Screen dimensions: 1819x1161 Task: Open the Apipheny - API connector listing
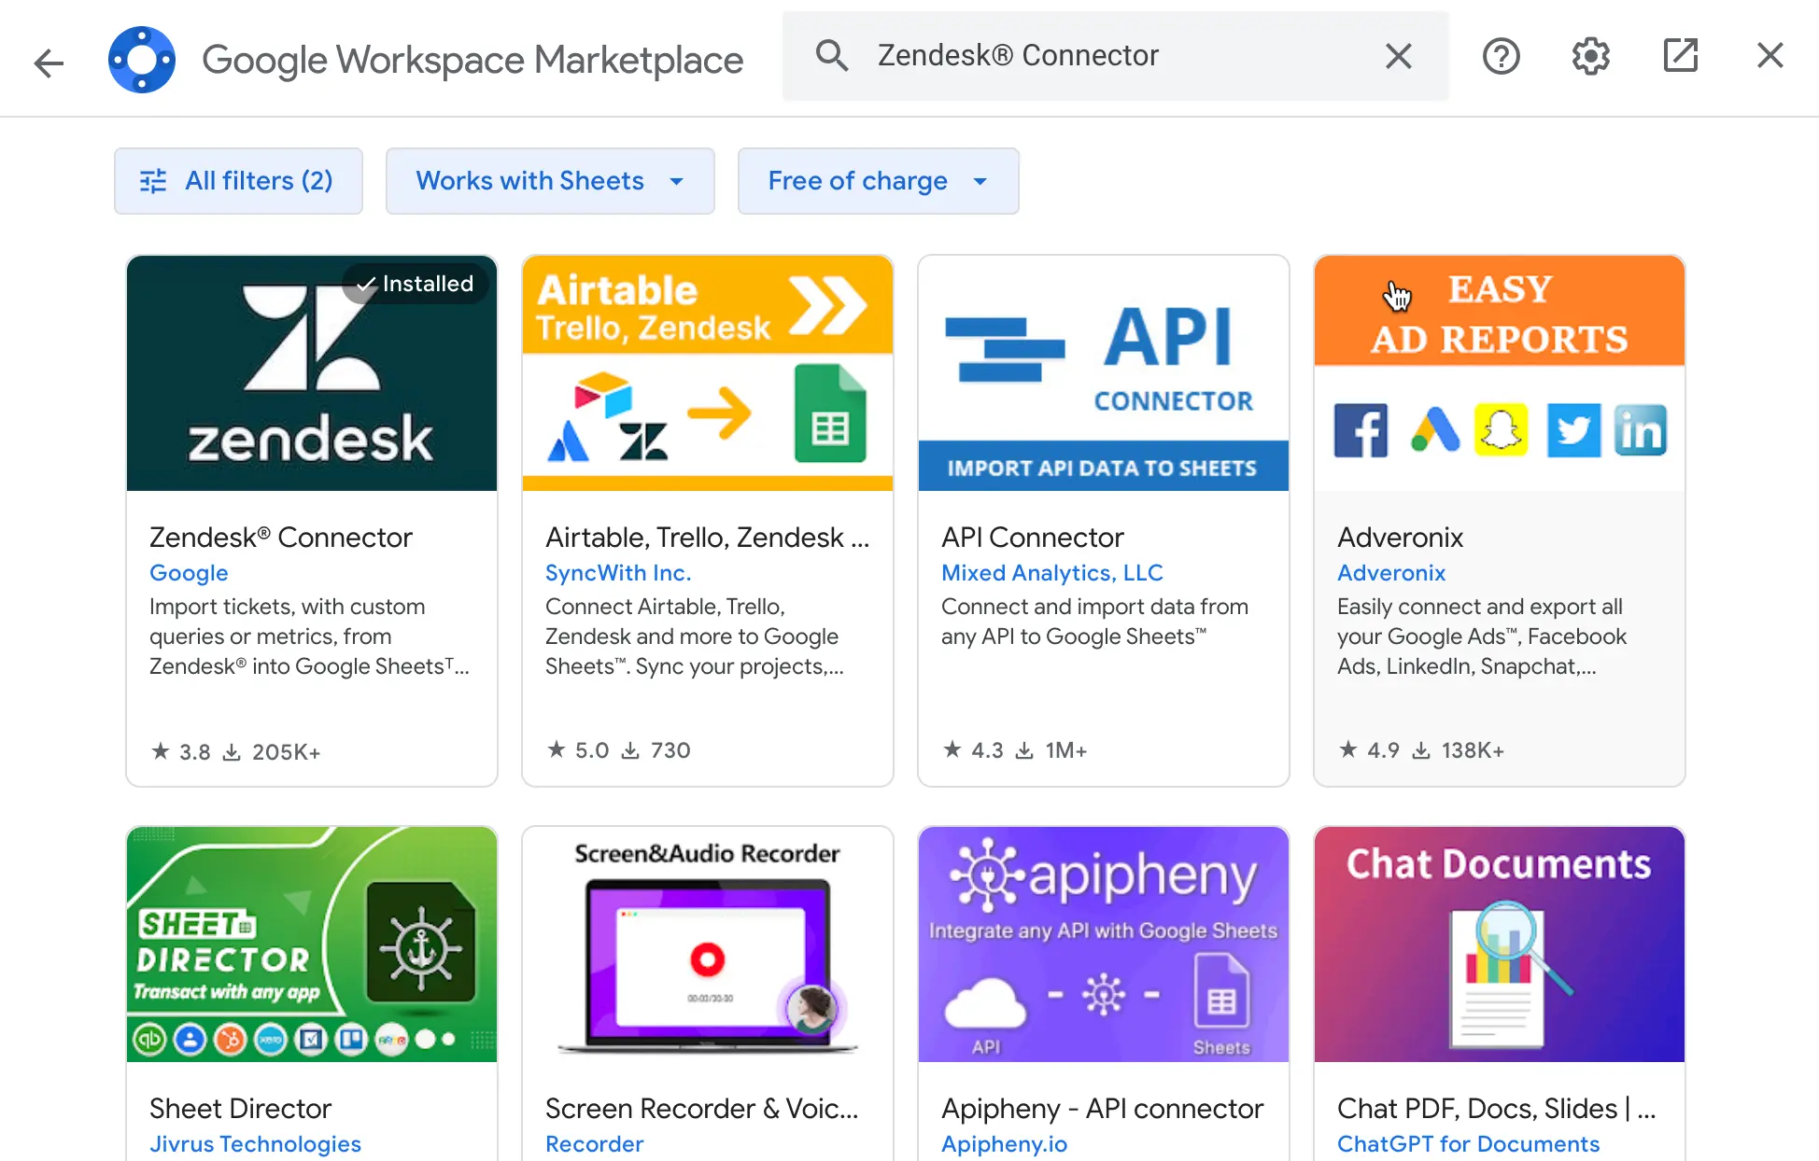click(x=1102, y=1108)
